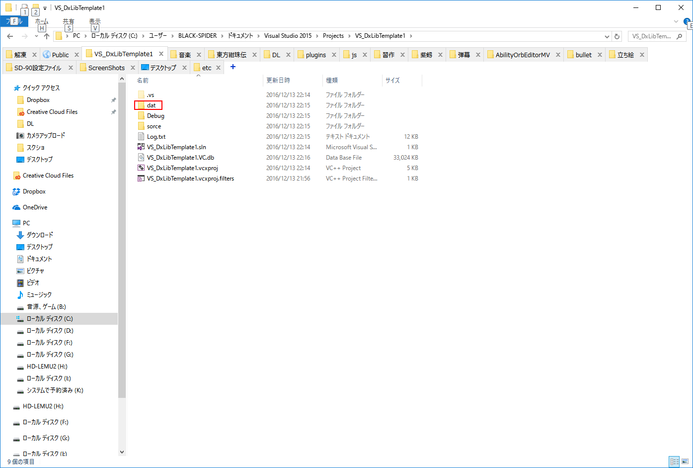Switch to the 東方紺珠伝 folder tab
Image resolution: width=693 pixels, height=468 pixels.
(x=231, y=55)
